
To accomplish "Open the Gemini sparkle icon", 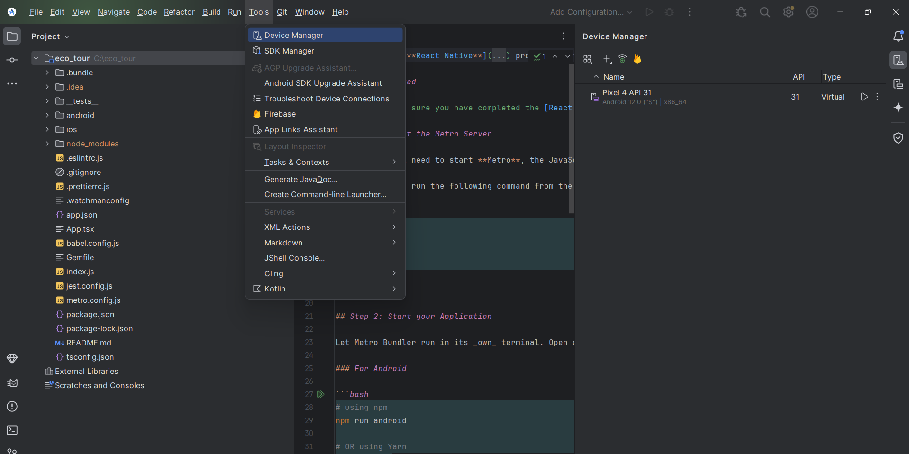I will 898,108.
